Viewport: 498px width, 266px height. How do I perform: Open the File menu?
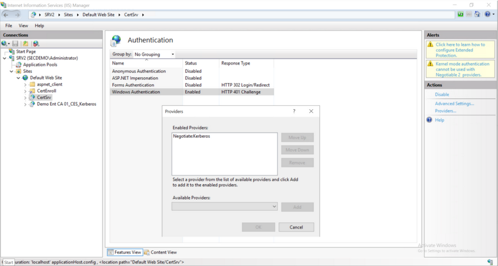tap(9, 26)
